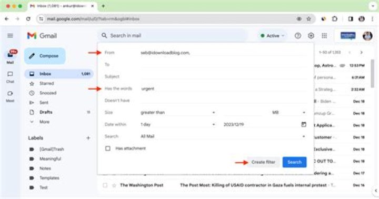Open the Google apps grid
Viewport: 379px width, 199px height.
coord(324,36)
